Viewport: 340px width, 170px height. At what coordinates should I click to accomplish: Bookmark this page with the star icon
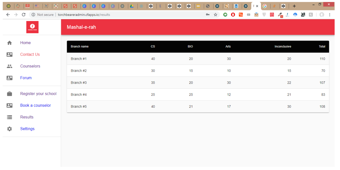pyautogui.click(x=216, y=15)
